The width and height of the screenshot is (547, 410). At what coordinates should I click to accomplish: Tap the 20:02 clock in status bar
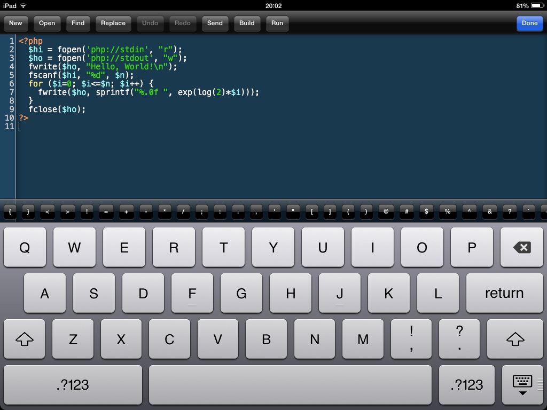pos(273,5)
